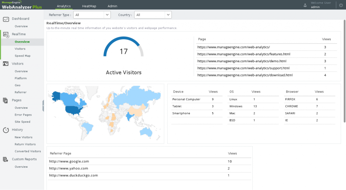Click the vertical scrollbar on the right
Viewport: 346px width, 190px height.
(344, 71)
